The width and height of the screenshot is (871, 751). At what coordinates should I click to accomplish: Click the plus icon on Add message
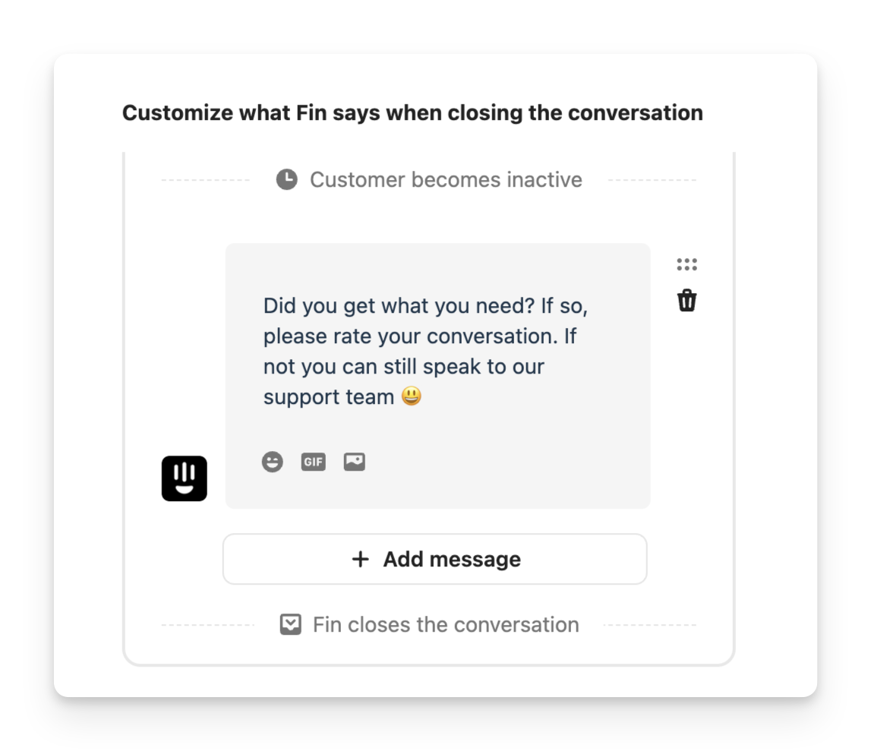361,560
